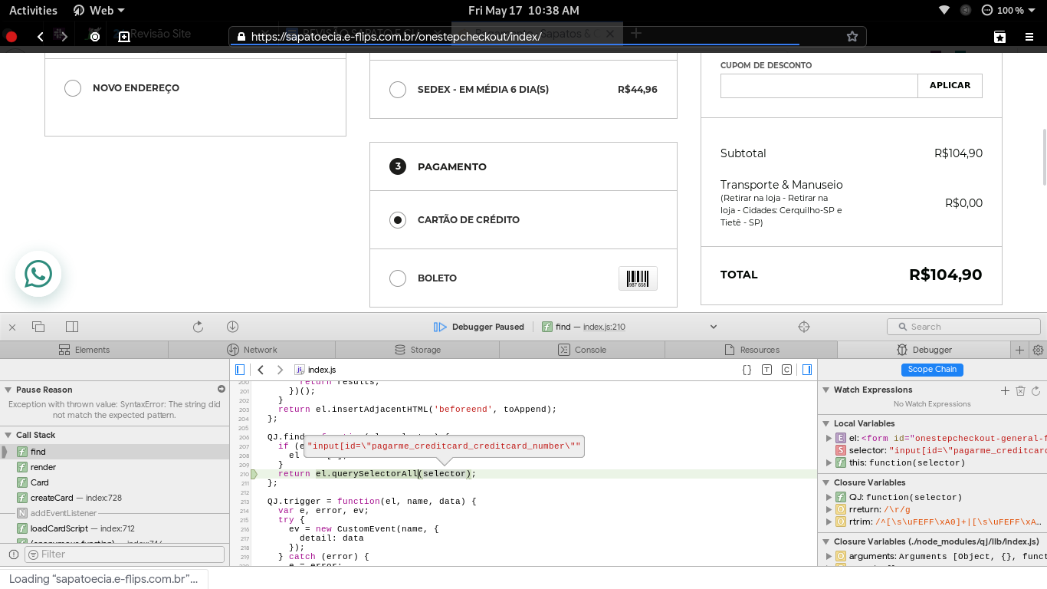The image size is (1047, 589).
Task: Close the web inspector panel
Action: click(12, 327)
